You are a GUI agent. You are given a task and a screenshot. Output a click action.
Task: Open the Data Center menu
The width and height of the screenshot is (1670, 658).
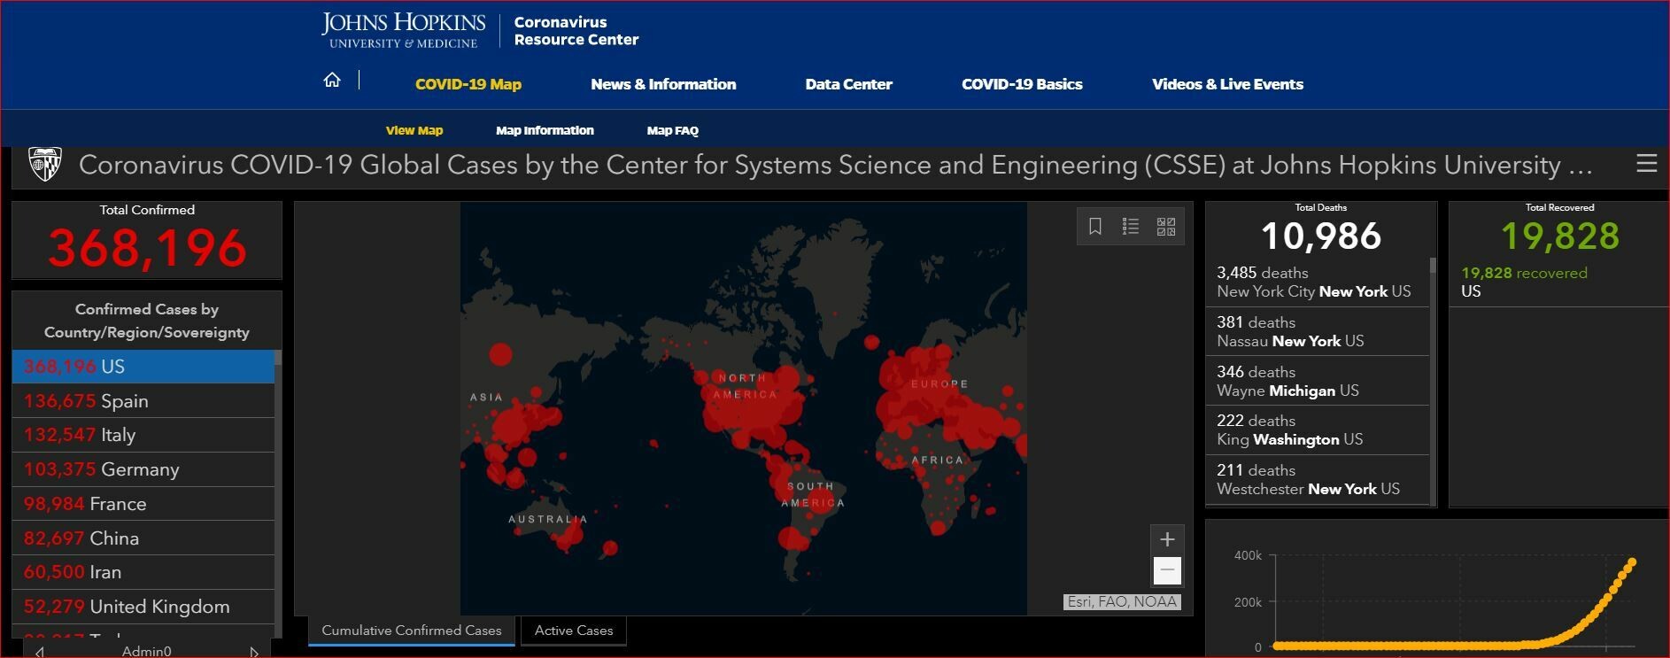(x=848, y=84)
